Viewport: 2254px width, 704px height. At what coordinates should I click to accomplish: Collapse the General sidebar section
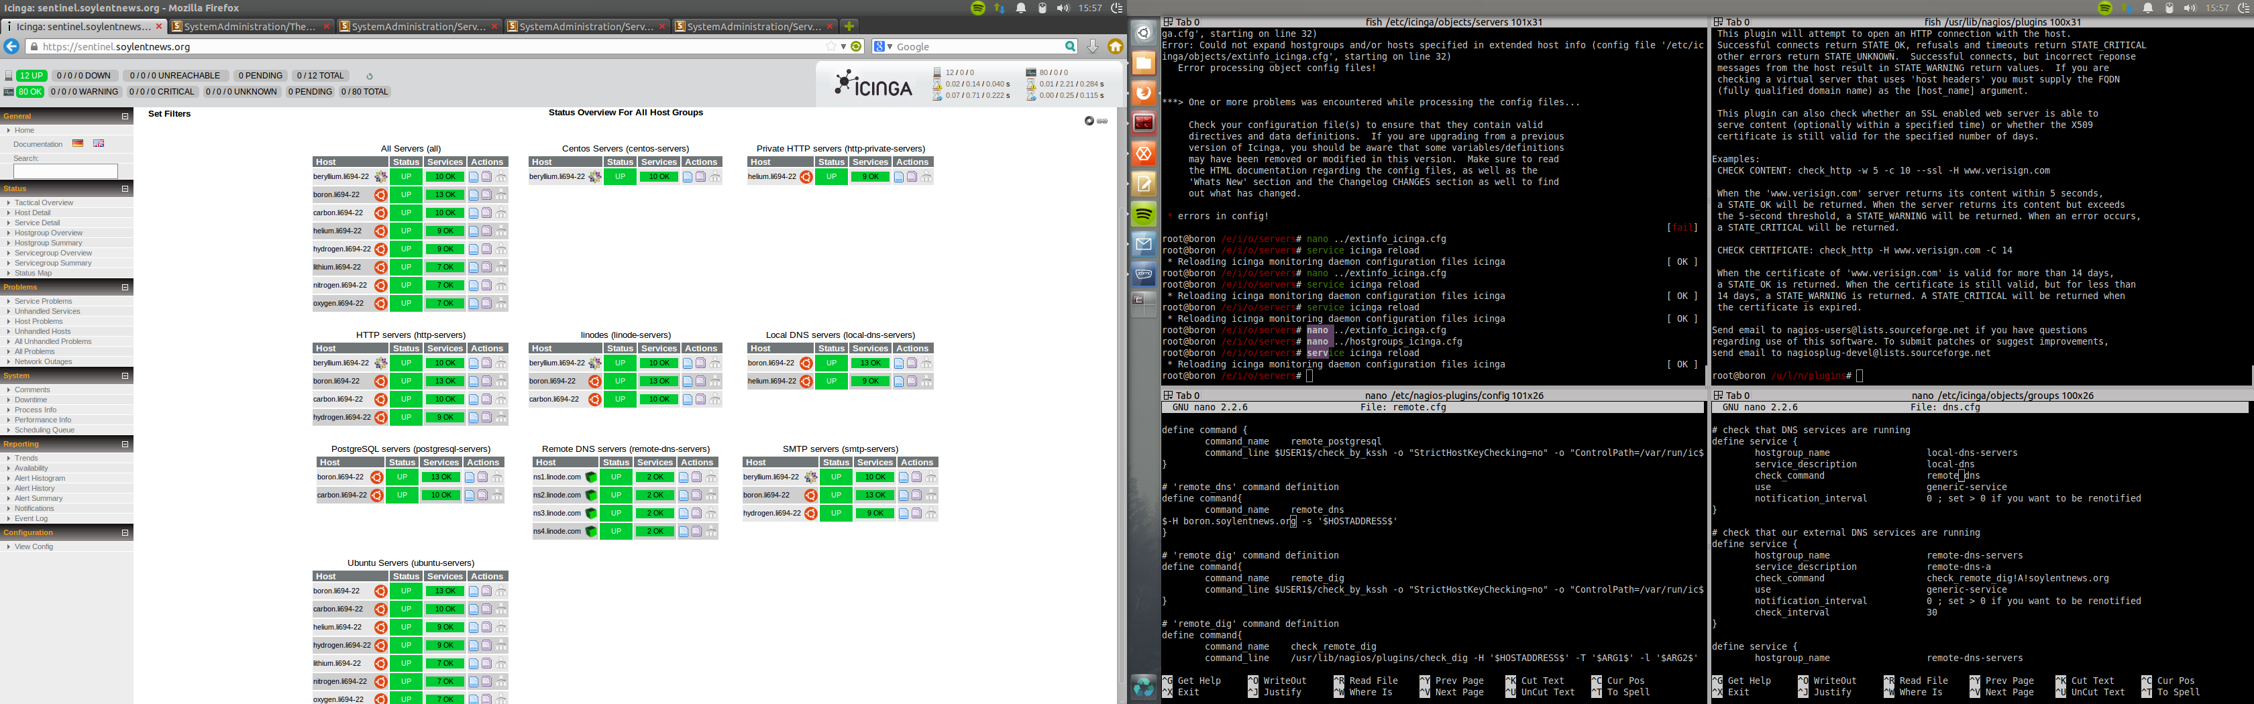point(124,116)
